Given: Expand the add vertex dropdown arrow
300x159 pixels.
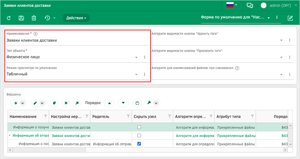Looking at the screenshot, I should (x=22, y=103).
